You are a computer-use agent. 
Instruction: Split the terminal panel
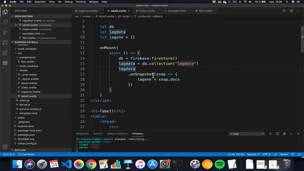coord(277,134)
